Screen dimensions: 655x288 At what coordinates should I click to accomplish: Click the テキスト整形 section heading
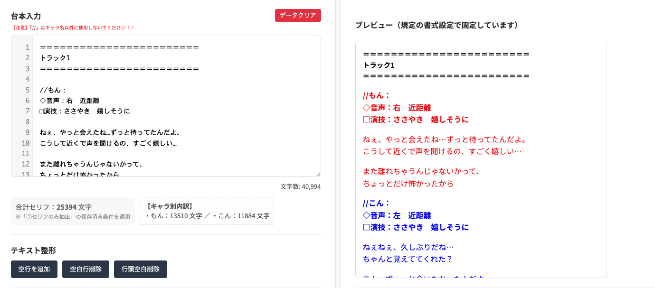point(33,250)
